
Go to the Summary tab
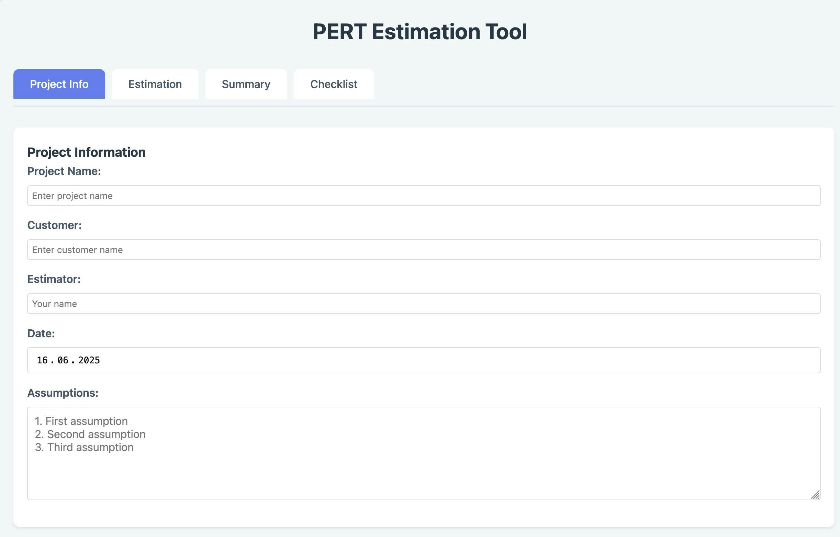click(x=246, y=84)
